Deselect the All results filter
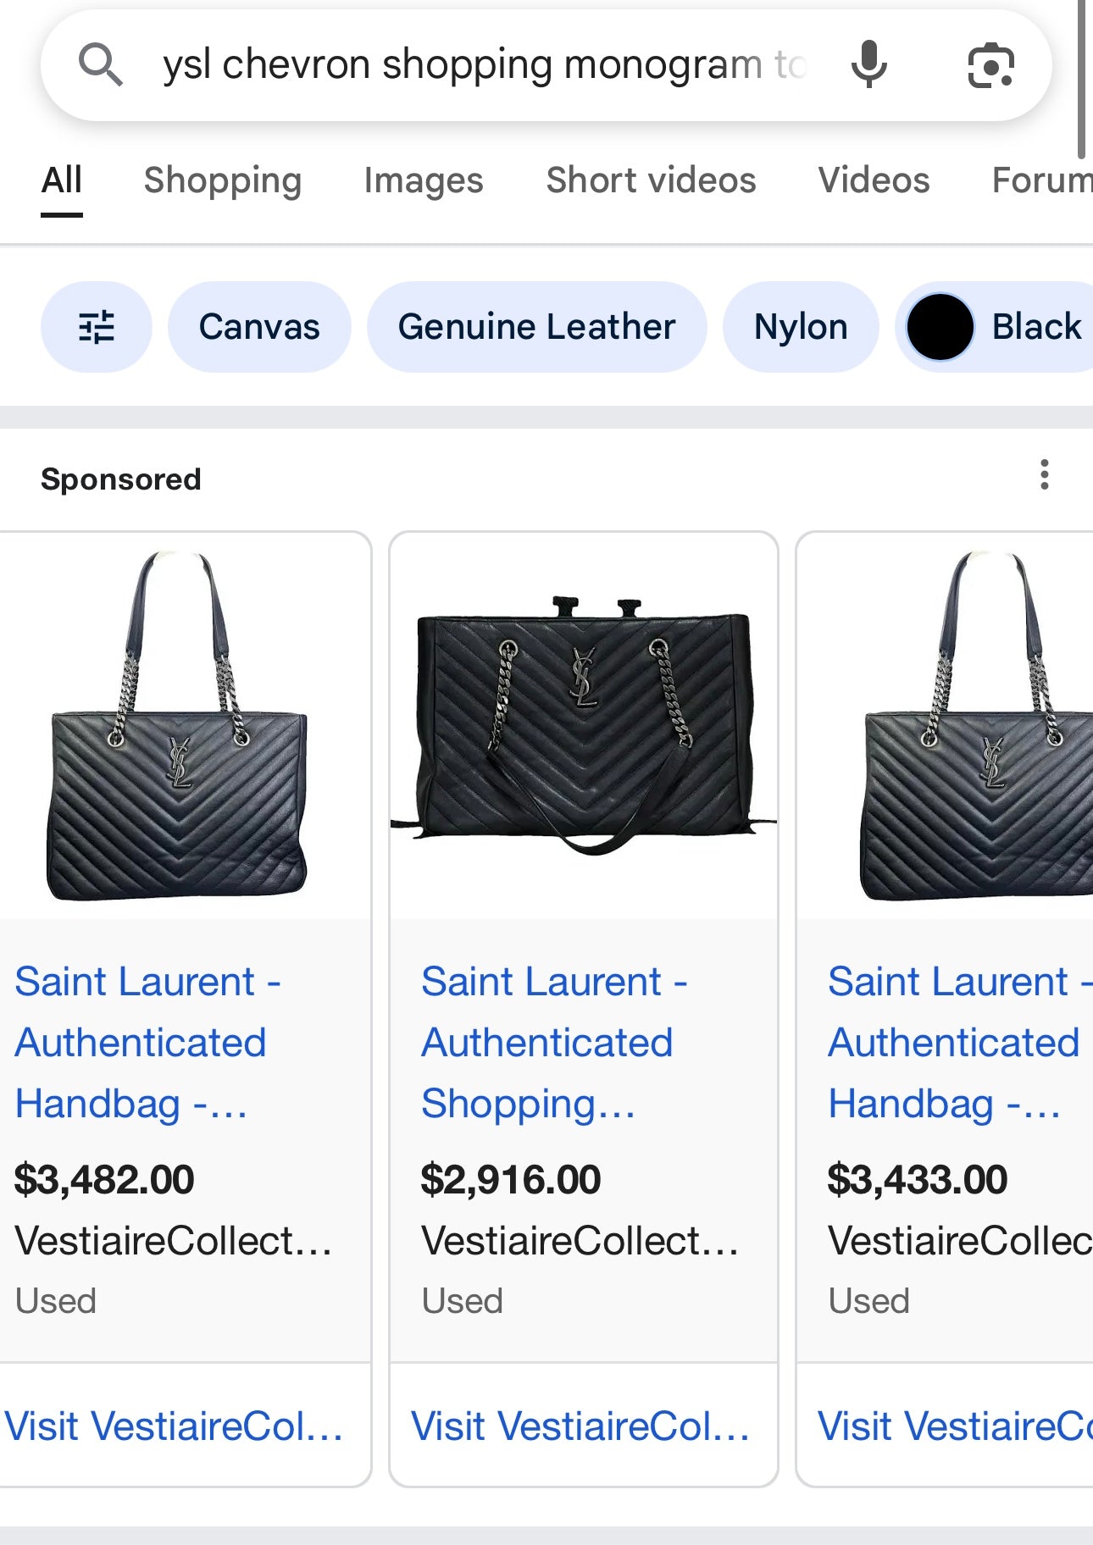The height and width of the screenshot is (1545, 1093). point(60,180)
